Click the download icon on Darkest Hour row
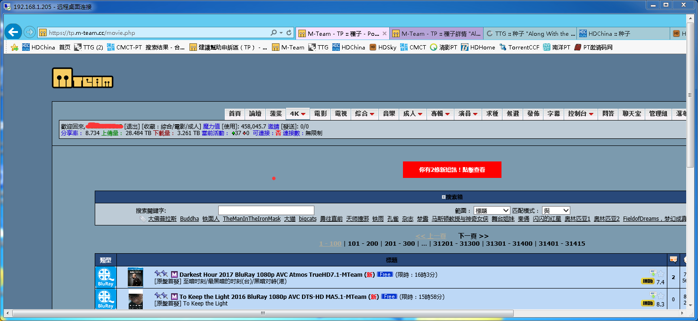 coord(653,273)
